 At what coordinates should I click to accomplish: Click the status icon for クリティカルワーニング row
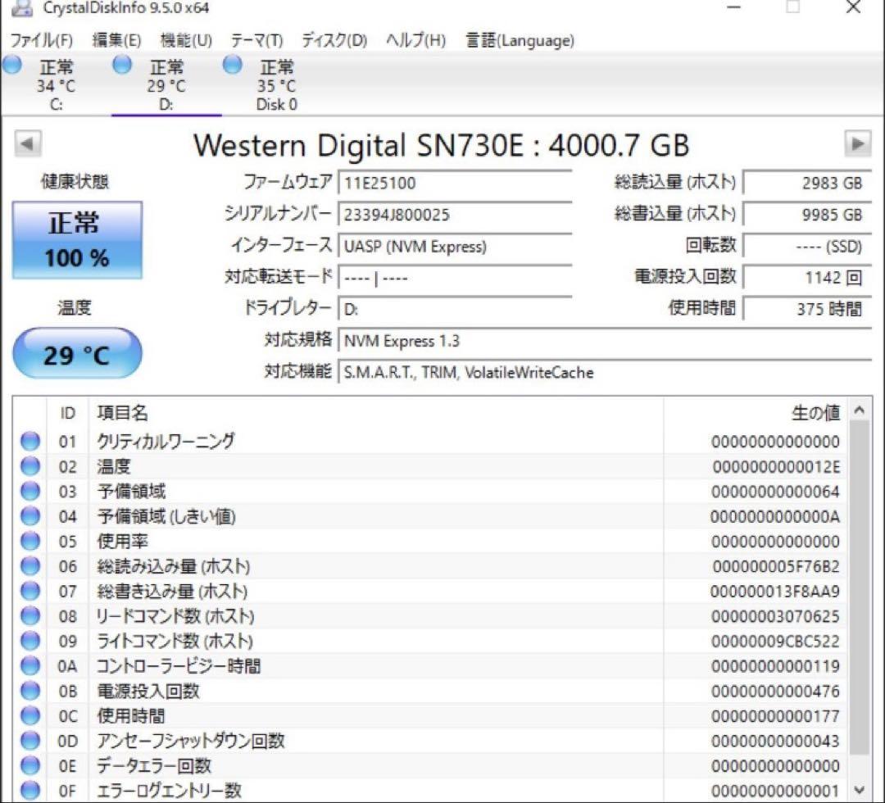[x=30, y=442]
